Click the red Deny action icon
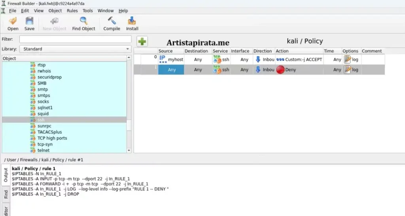Screen dimensions: 405x216 pyautogui.click(x=280, y=70)
